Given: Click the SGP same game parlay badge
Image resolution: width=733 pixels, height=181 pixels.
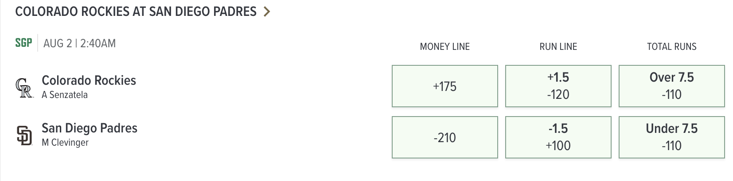Looking at the screenshot, I should [23, 43].
